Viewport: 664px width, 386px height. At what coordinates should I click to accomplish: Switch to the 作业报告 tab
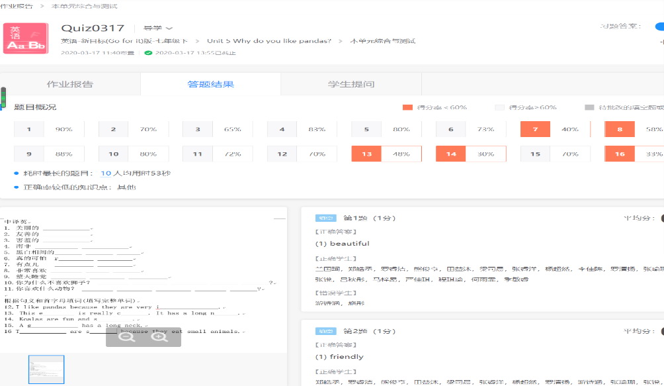point(70,84)
